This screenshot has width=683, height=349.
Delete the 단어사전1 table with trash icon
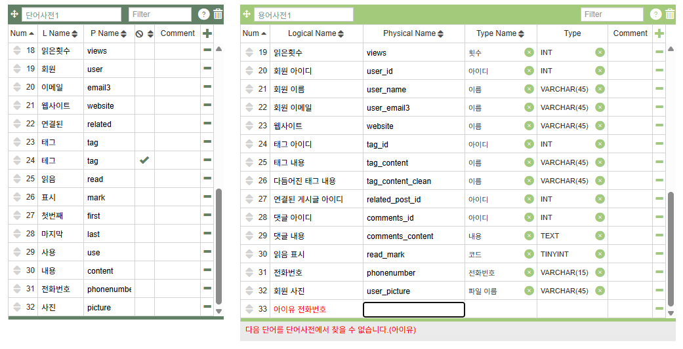(x=218, y=14)
